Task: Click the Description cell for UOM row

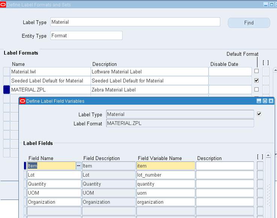Action: pyautogui.click(x=225, y=193)
